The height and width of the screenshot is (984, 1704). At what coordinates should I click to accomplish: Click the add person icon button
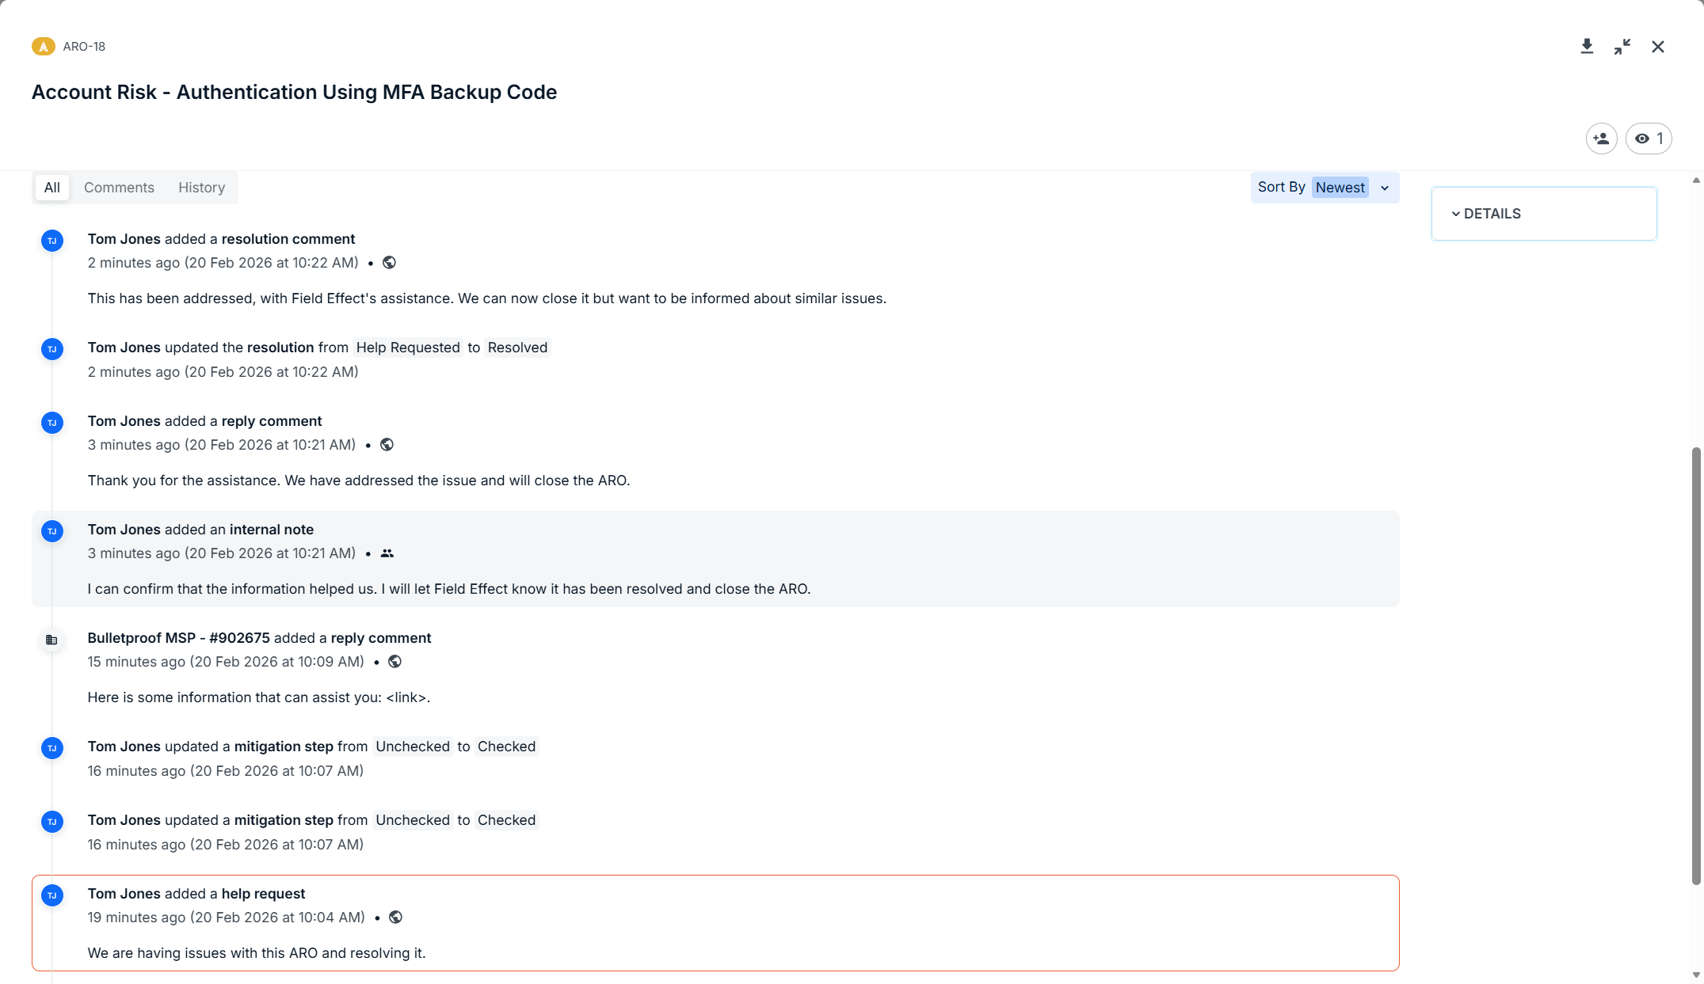1601,139
